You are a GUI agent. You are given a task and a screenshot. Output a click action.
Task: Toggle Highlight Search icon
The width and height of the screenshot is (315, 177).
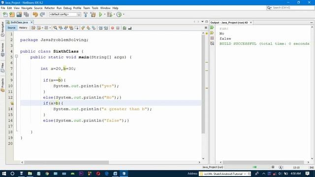[71, 28]
